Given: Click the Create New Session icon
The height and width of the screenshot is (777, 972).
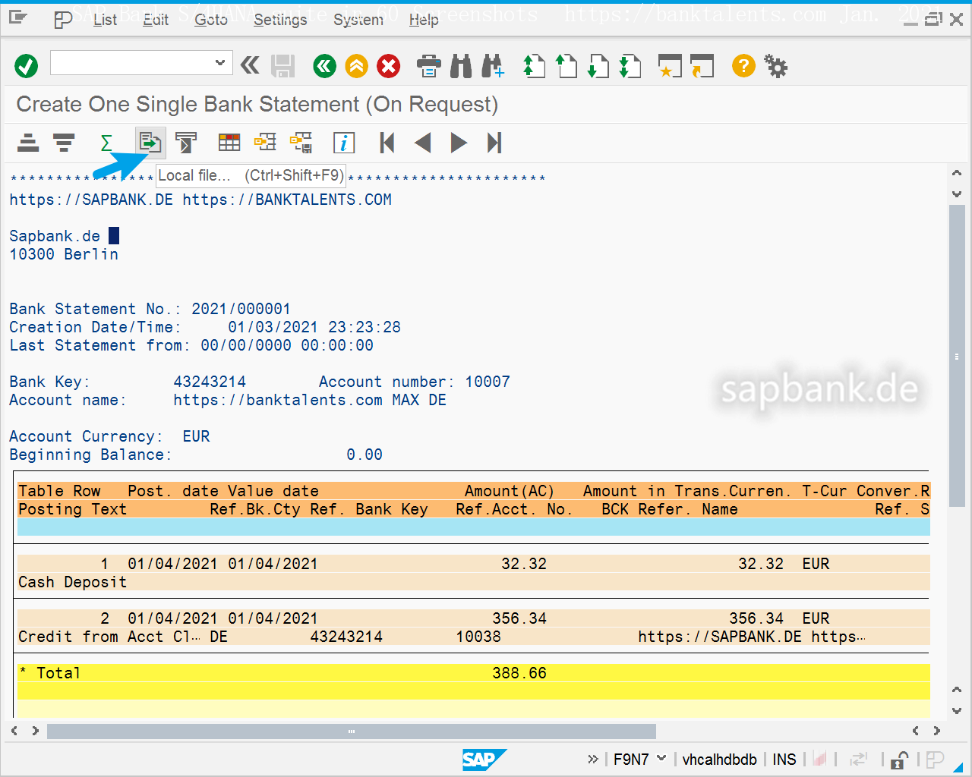Looking at the screenshot, I should point(670,66).
